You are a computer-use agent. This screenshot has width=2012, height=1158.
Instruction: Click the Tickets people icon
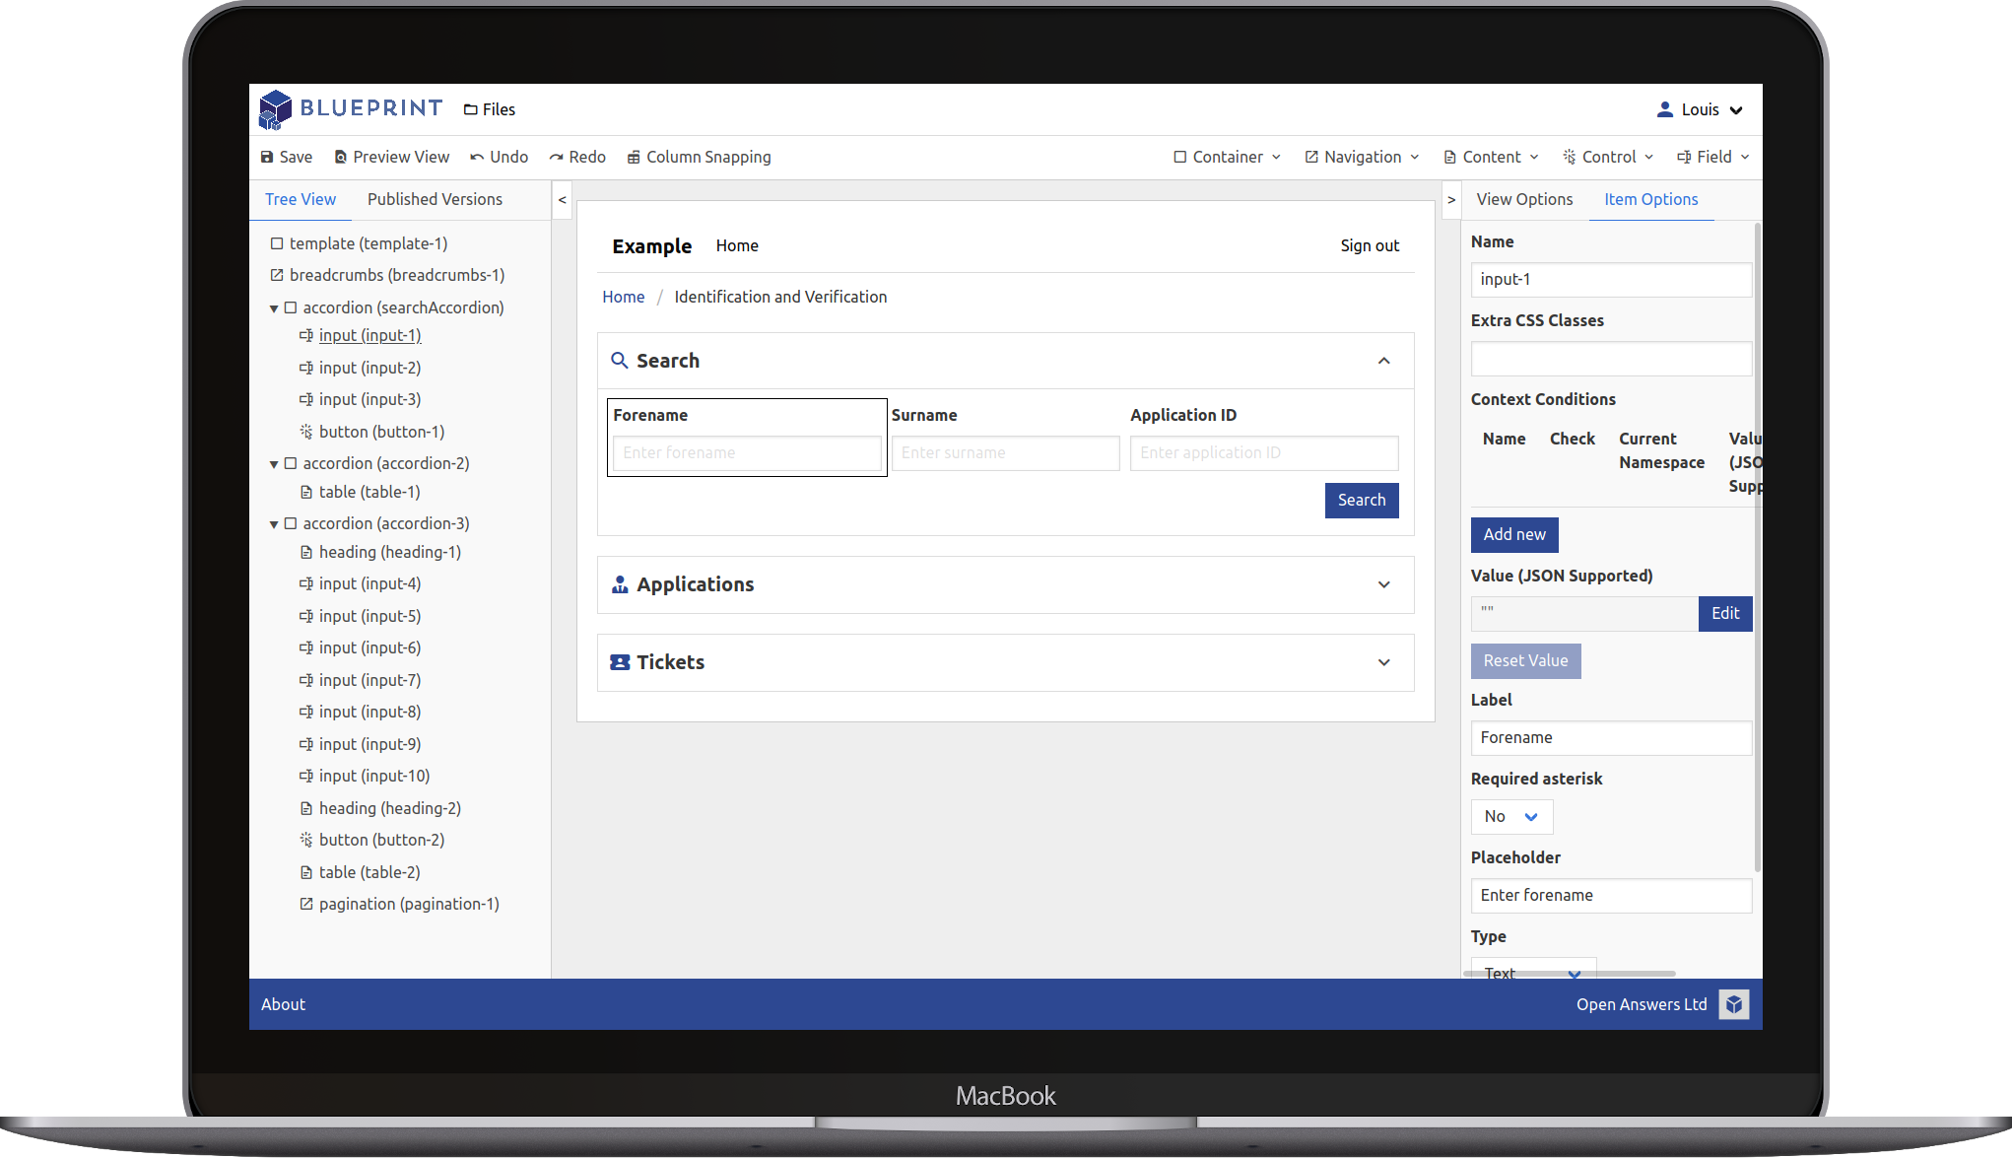click(x=620, y=661)
